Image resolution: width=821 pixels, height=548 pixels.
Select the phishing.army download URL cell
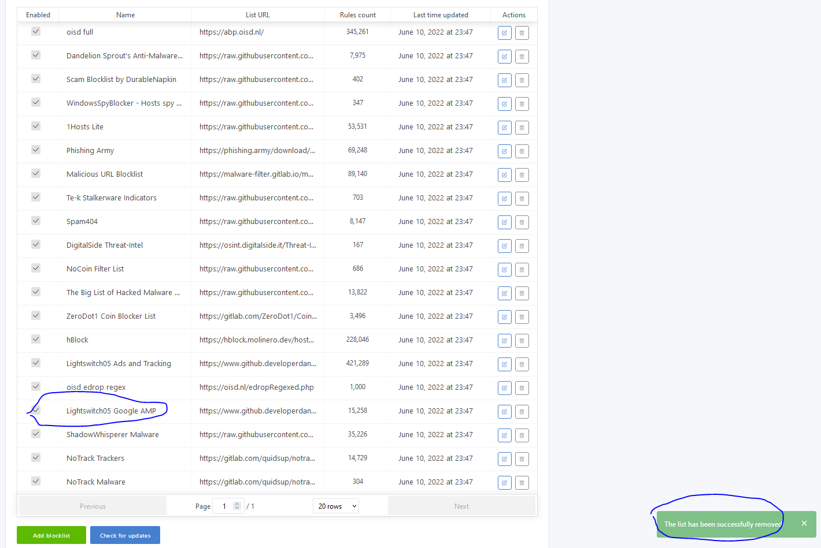[258, 151]
